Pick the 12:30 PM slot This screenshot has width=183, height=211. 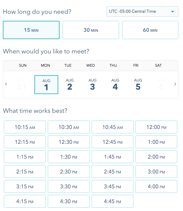(69, 142)
